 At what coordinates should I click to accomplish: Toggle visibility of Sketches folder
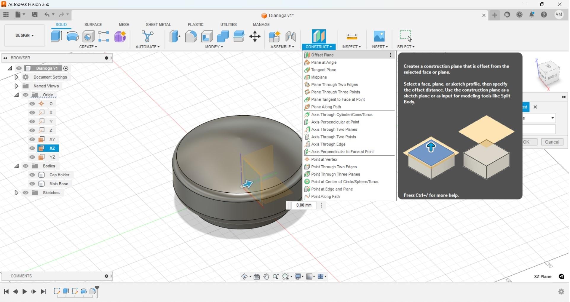[26, 193]
